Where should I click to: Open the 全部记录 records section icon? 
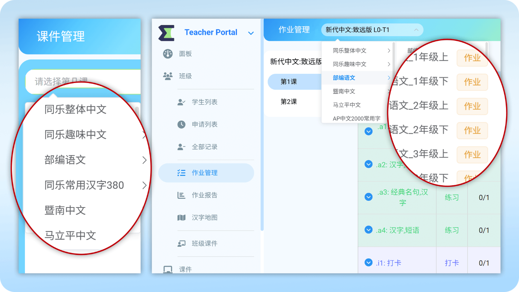click(181, 146)
